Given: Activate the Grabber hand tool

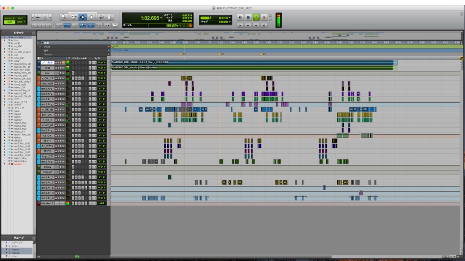Looking at the screenshot, I should 92,17.
